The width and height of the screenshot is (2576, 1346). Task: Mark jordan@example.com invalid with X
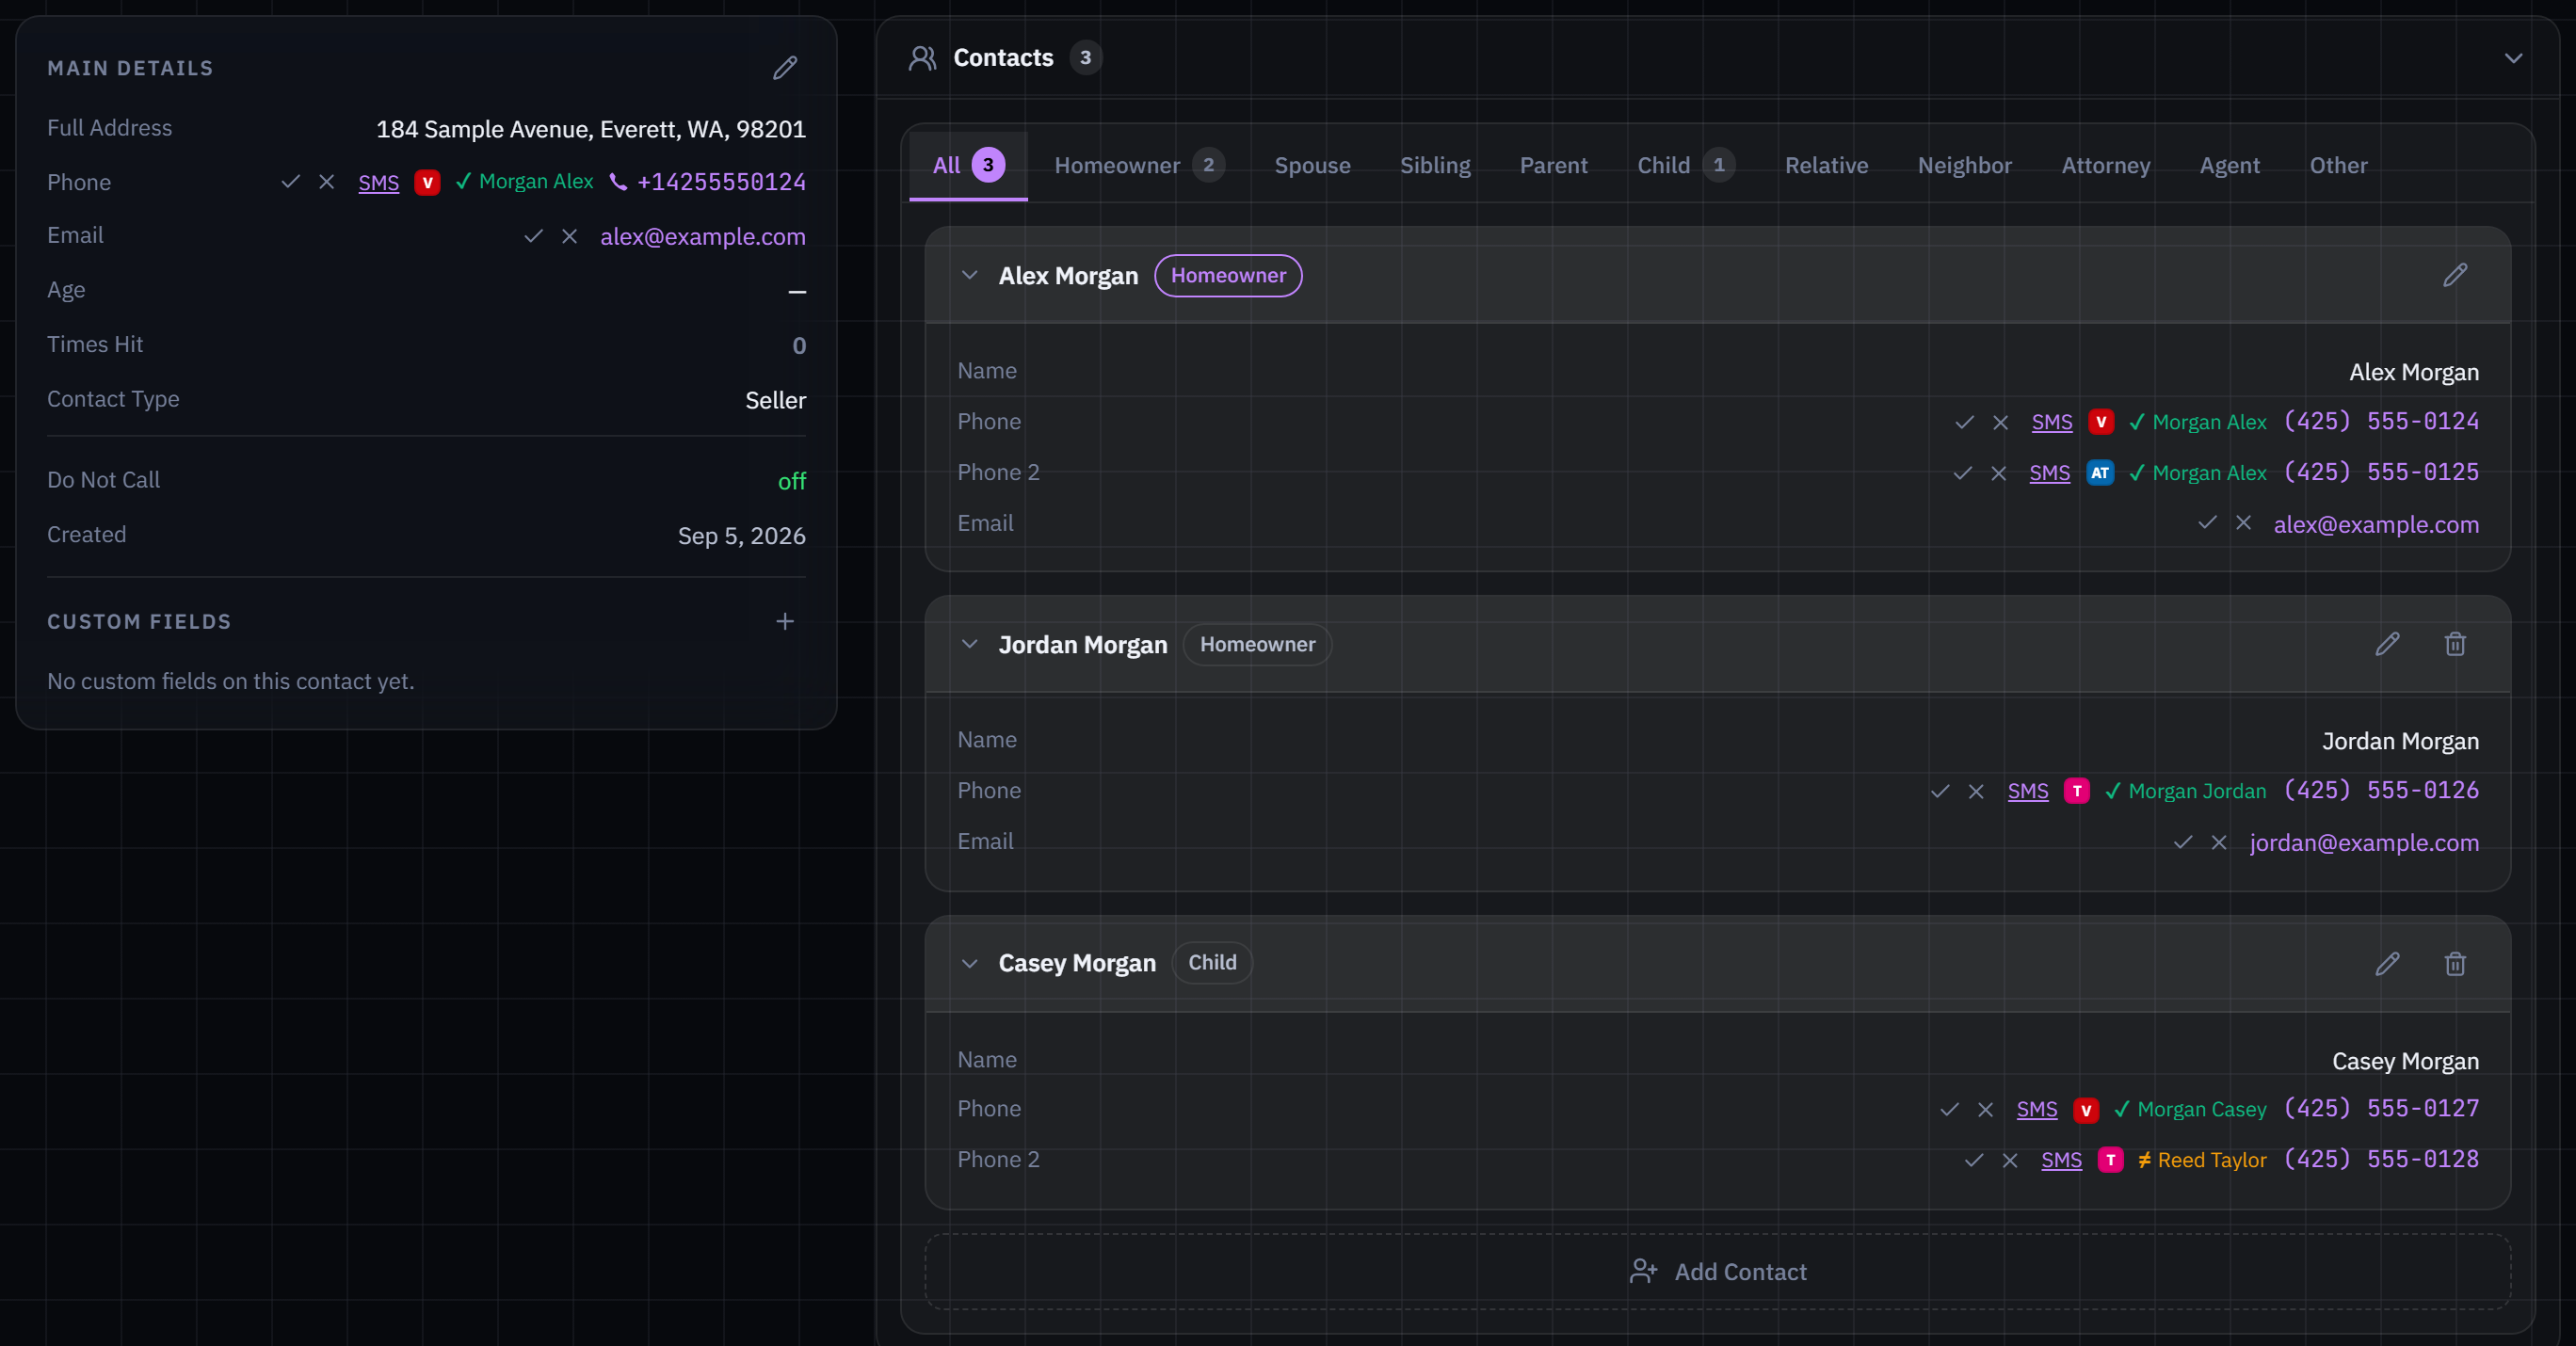(2219, 842)
